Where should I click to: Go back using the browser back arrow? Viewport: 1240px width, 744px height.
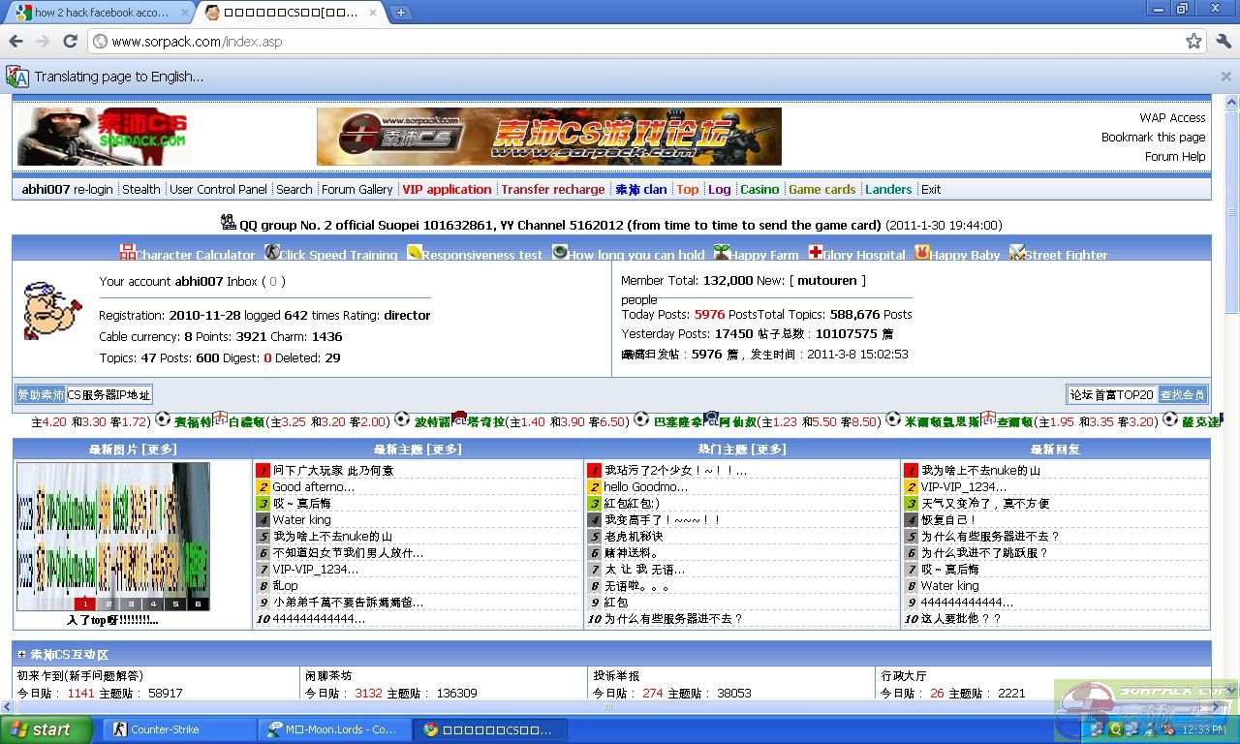[16, 42]
